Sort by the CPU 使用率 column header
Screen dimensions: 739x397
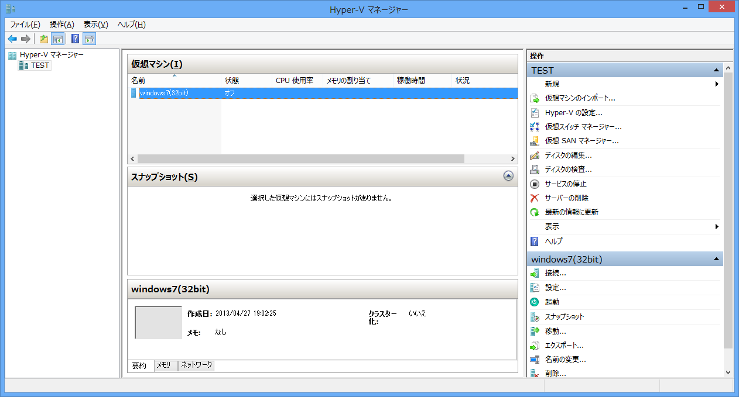[297, 80]
